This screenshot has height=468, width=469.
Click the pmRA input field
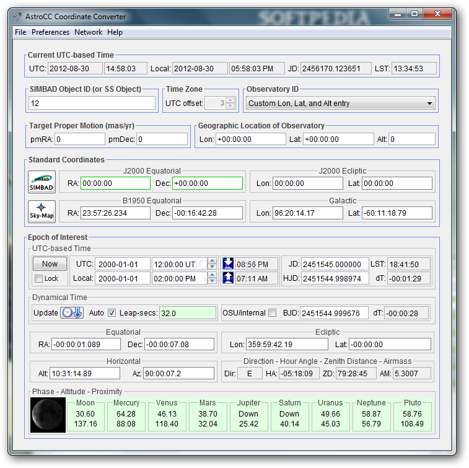click(79, 139)
